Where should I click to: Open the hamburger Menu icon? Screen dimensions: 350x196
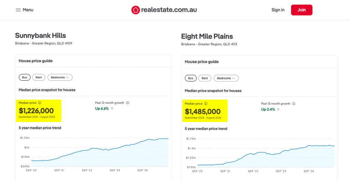coord(18,10)
